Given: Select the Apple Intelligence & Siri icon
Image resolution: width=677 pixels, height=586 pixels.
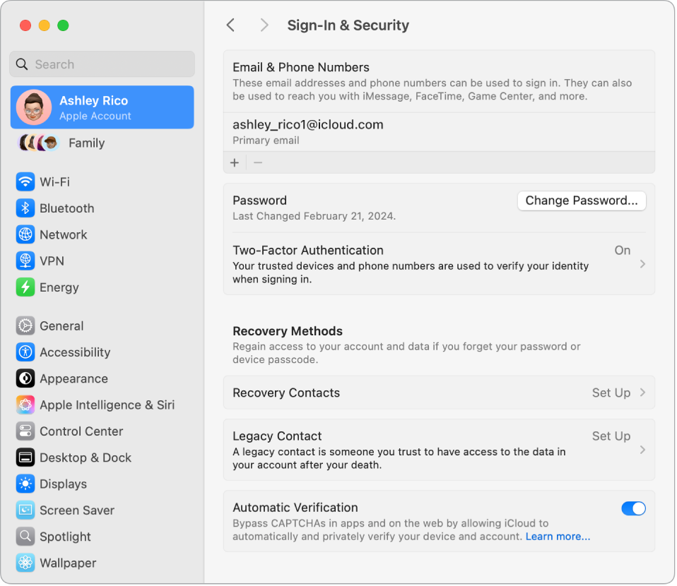Looking at the screenshot, I should tap(25, 405).
